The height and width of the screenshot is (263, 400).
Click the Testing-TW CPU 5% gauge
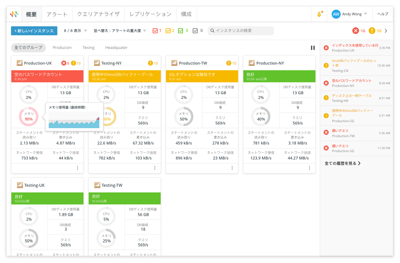(x=106, y=216)
